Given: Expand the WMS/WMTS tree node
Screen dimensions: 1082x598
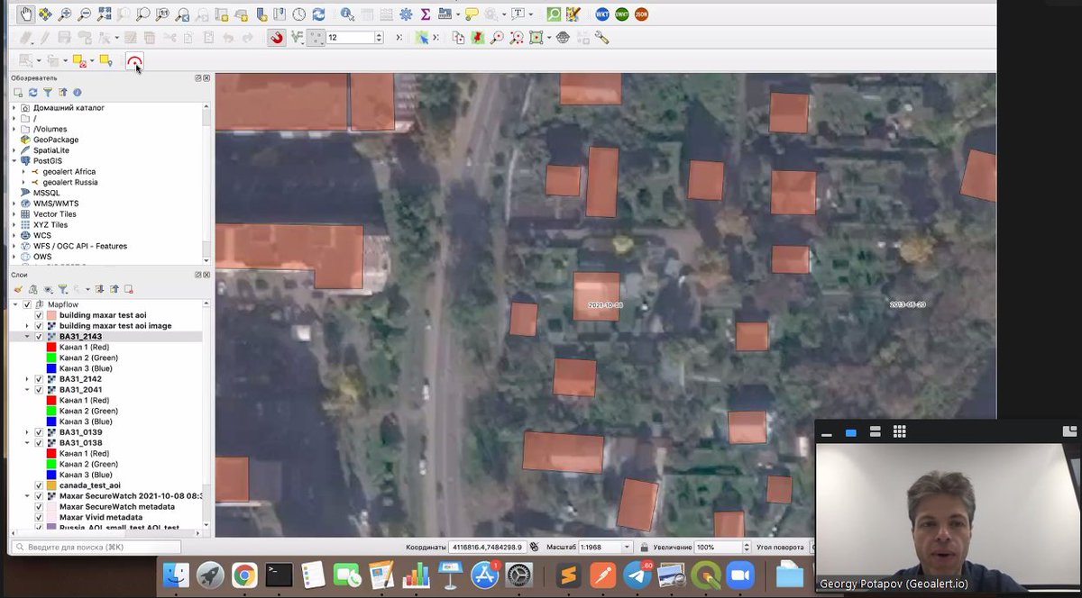Looking at the screenshot, I should (14, 204).
